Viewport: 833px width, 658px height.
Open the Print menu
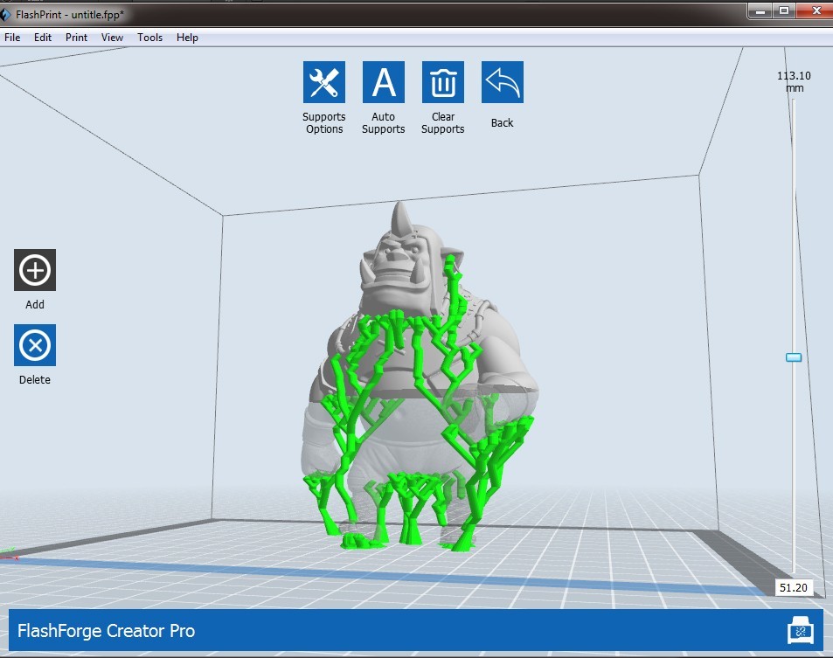77,38
